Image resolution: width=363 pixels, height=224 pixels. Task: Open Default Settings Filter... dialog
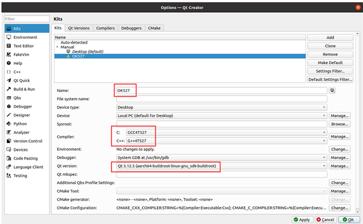330,79
